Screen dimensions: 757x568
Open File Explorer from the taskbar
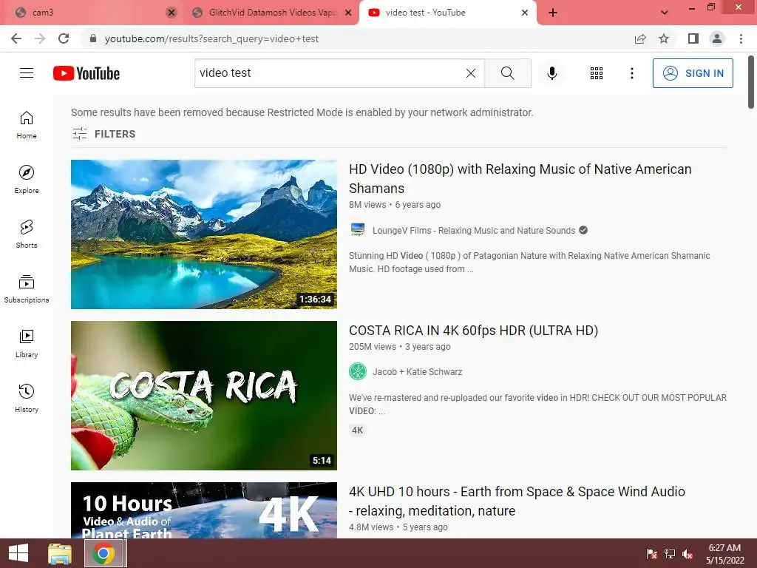tap(60, 553)
